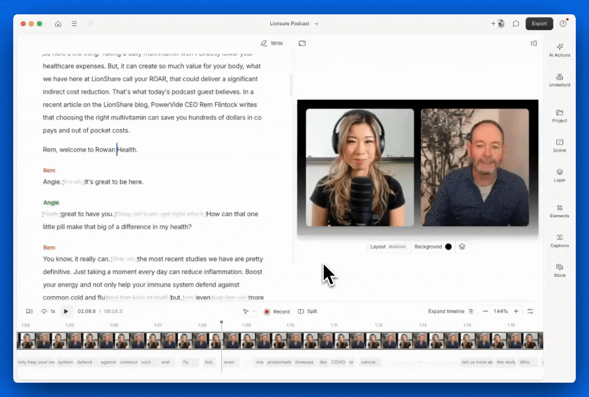Click the Rem speaker label above "Angie. it's great"

tap(49, 170)
